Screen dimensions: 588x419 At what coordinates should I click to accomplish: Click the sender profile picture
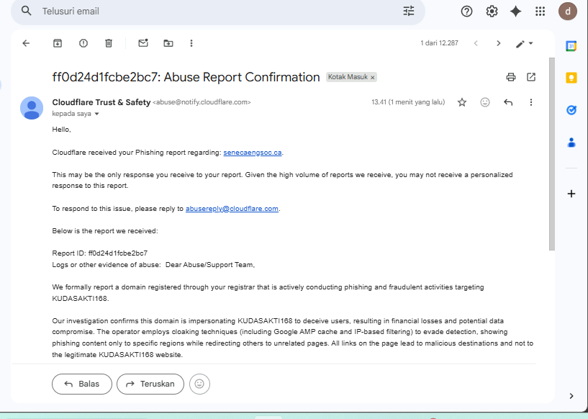click(x=32, y=108)
